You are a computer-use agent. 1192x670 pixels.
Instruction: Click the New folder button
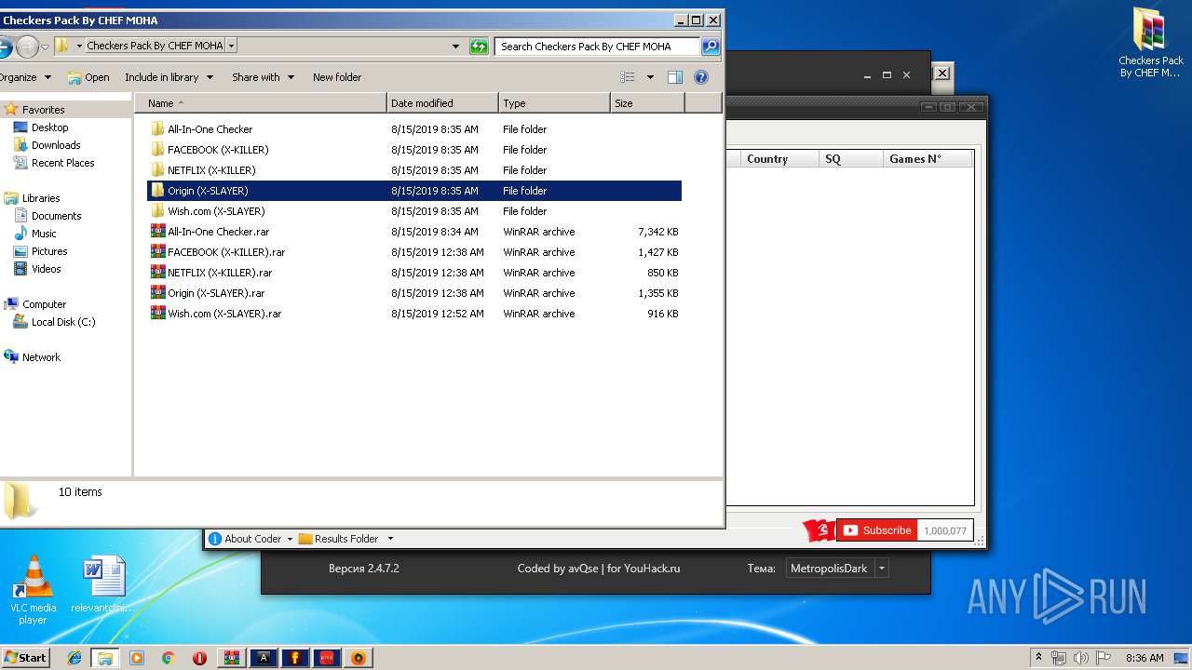(x=337, y=77)
